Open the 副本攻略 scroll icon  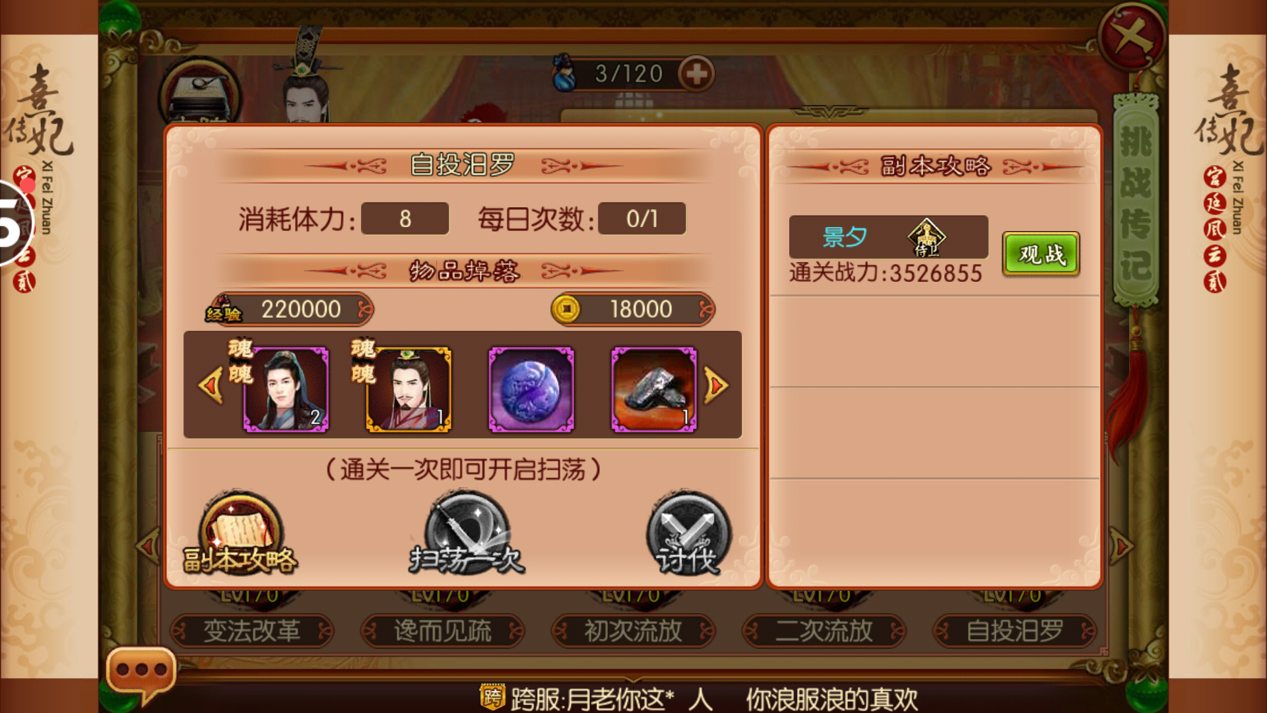coord(241,533)
